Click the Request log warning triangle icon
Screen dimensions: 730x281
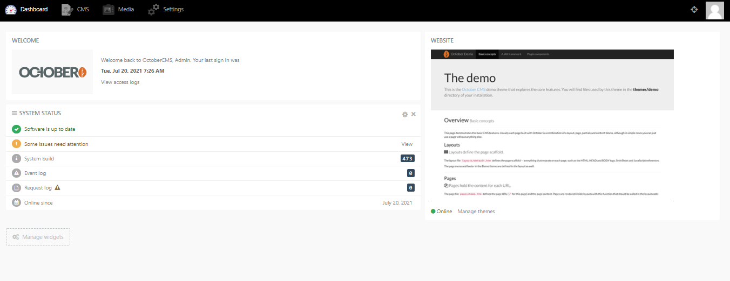click(57, 188)
